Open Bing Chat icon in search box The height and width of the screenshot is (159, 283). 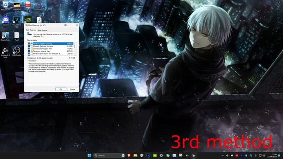point(123,155)
